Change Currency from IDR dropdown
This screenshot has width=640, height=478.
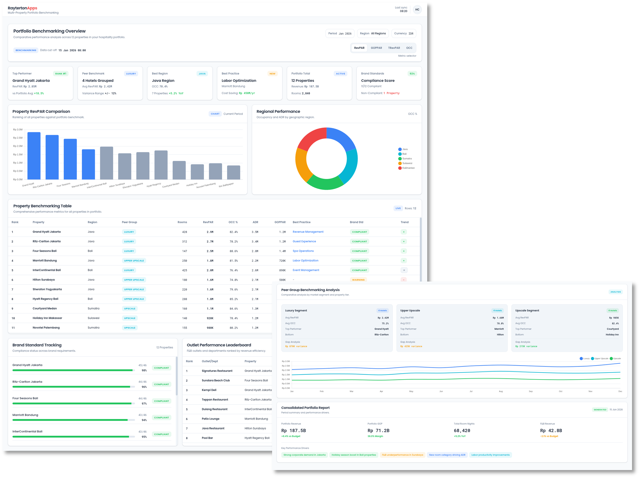pos(404,33)
